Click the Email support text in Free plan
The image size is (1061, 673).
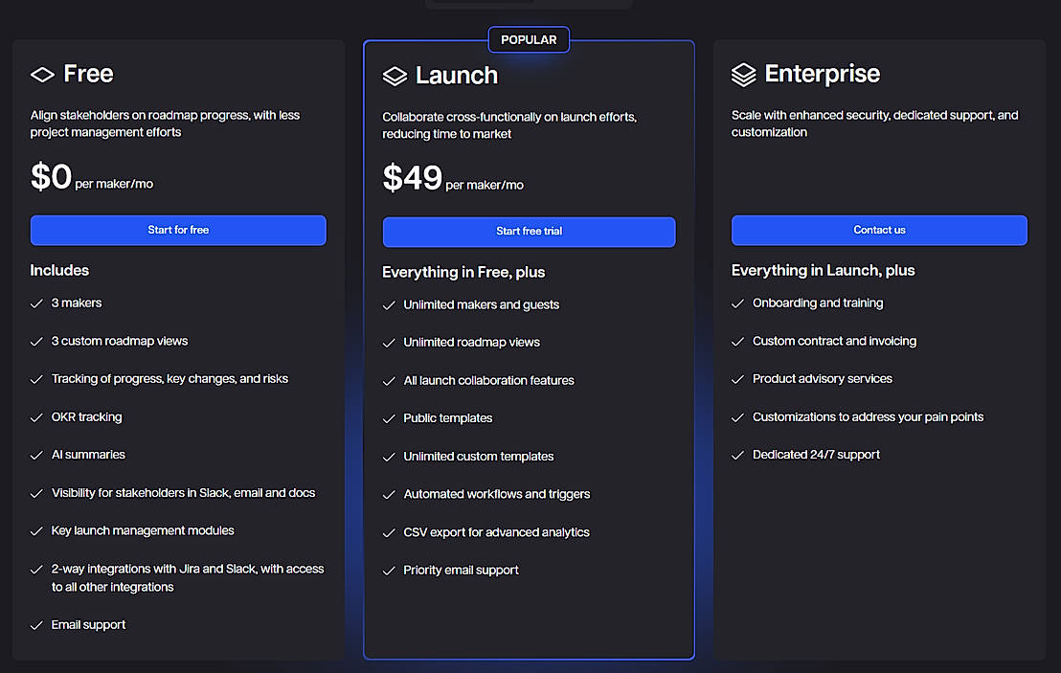[x=88, y=624]
